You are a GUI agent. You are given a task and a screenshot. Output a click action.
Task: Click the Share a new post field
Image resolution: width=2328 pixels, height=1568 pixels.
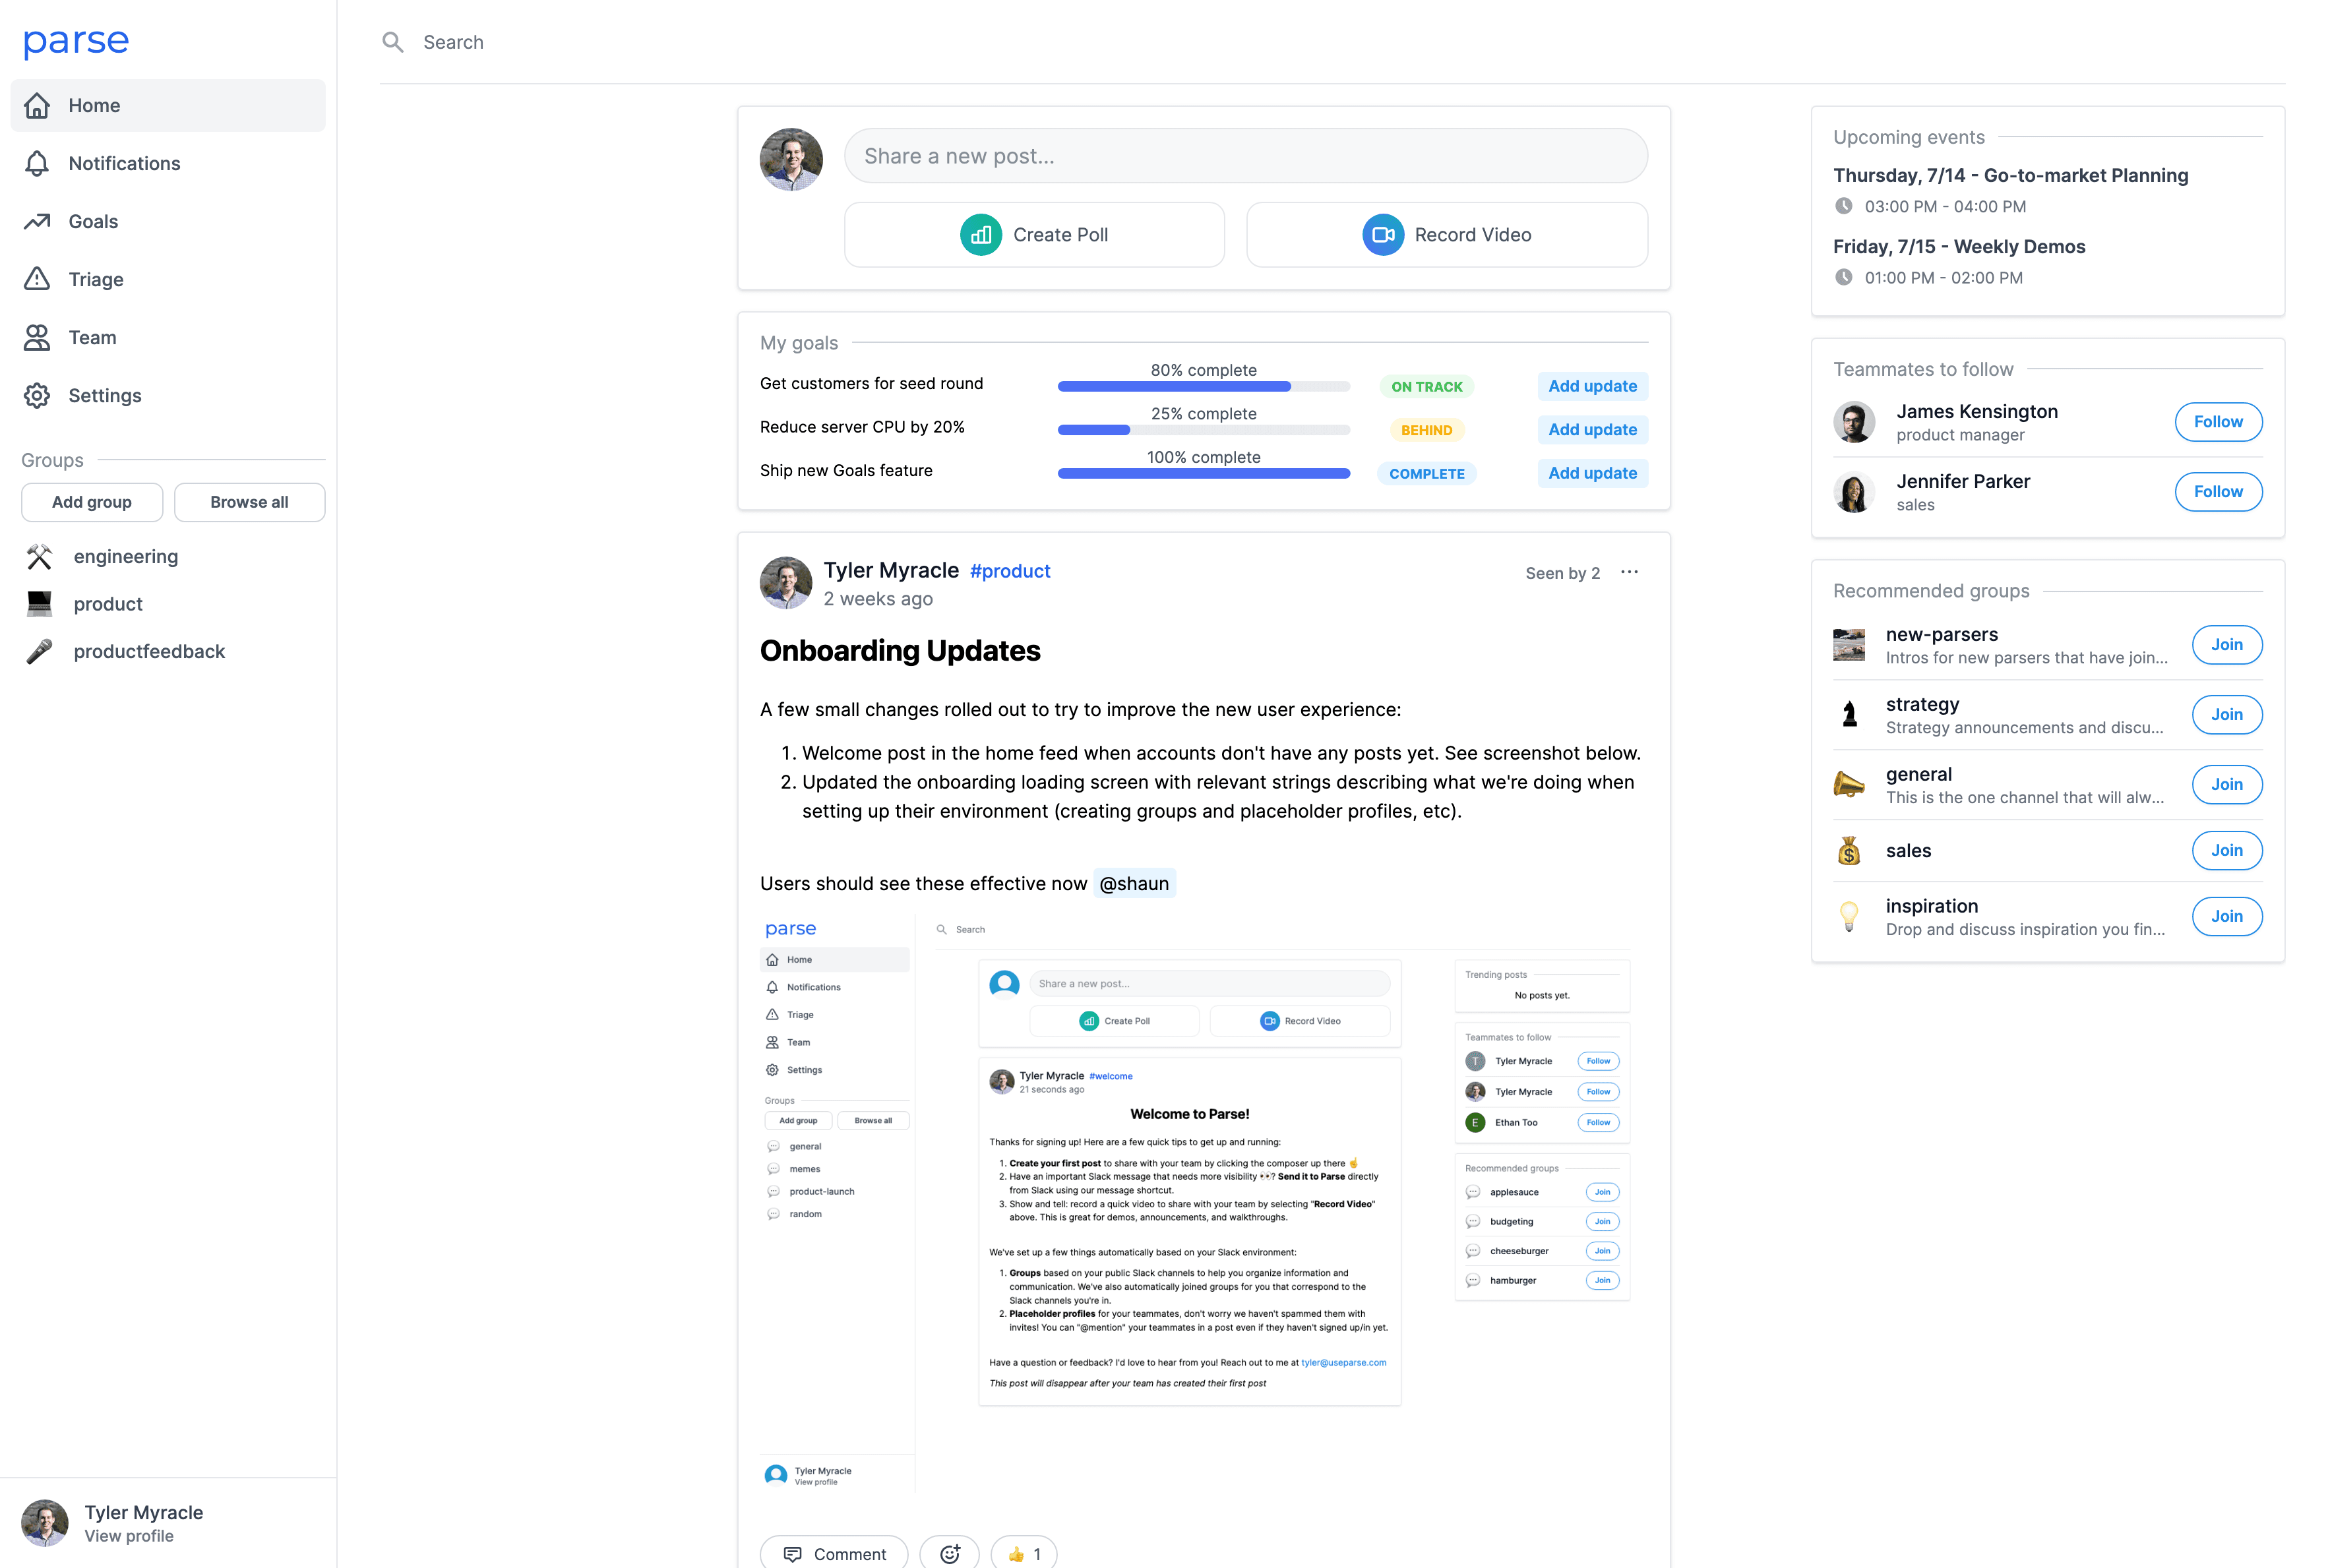tap(1245, 156)
